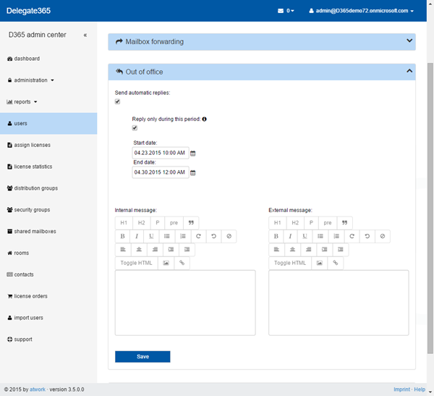
Task: Go to shared mailboxes in sidebar
Action: pyautogui.click(x=35, y=232)
